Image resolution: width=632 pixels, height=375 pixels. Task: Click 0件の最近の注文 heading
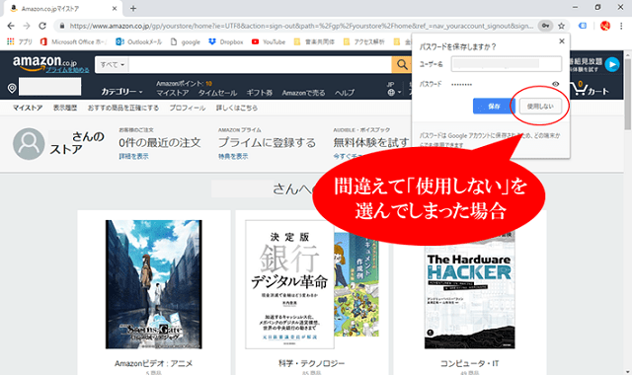tap(160, 142)
